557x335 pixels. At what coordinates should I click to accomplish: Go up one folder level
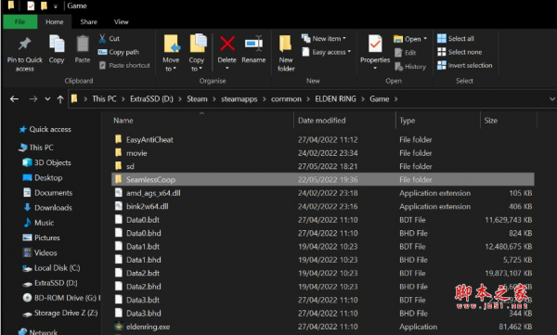point(60,99)
